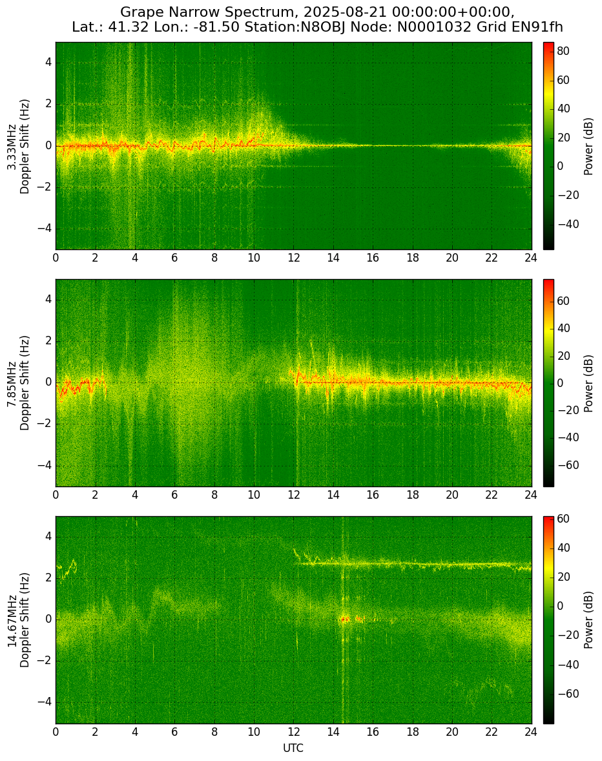Click the 20 UTC tick label under the middle plot
This screenshot has height=761, width=602.
pyautogui.click(x=451, y=495)
